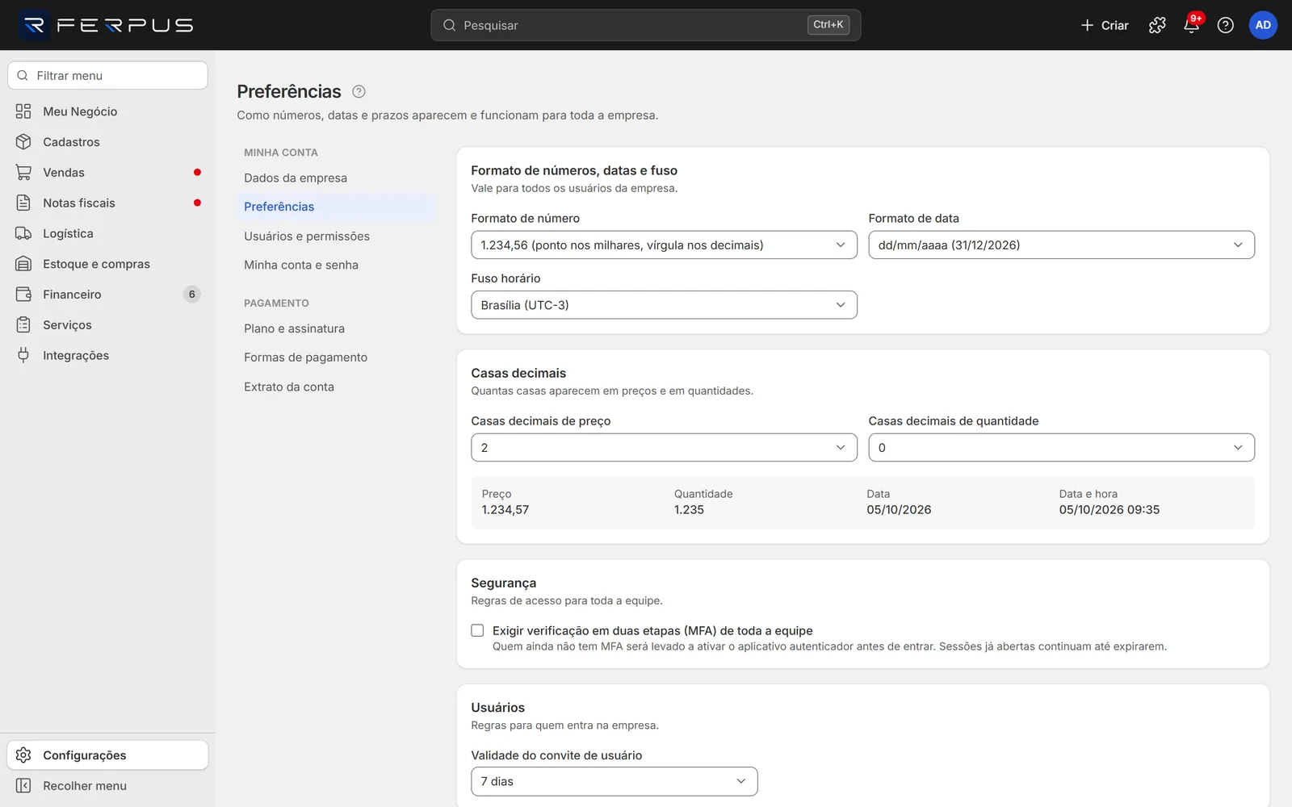Screen dimensions: 1292x807
Task: Click the help question mark icon in header
Action: pyautogui.click(x=1225, y=25)
